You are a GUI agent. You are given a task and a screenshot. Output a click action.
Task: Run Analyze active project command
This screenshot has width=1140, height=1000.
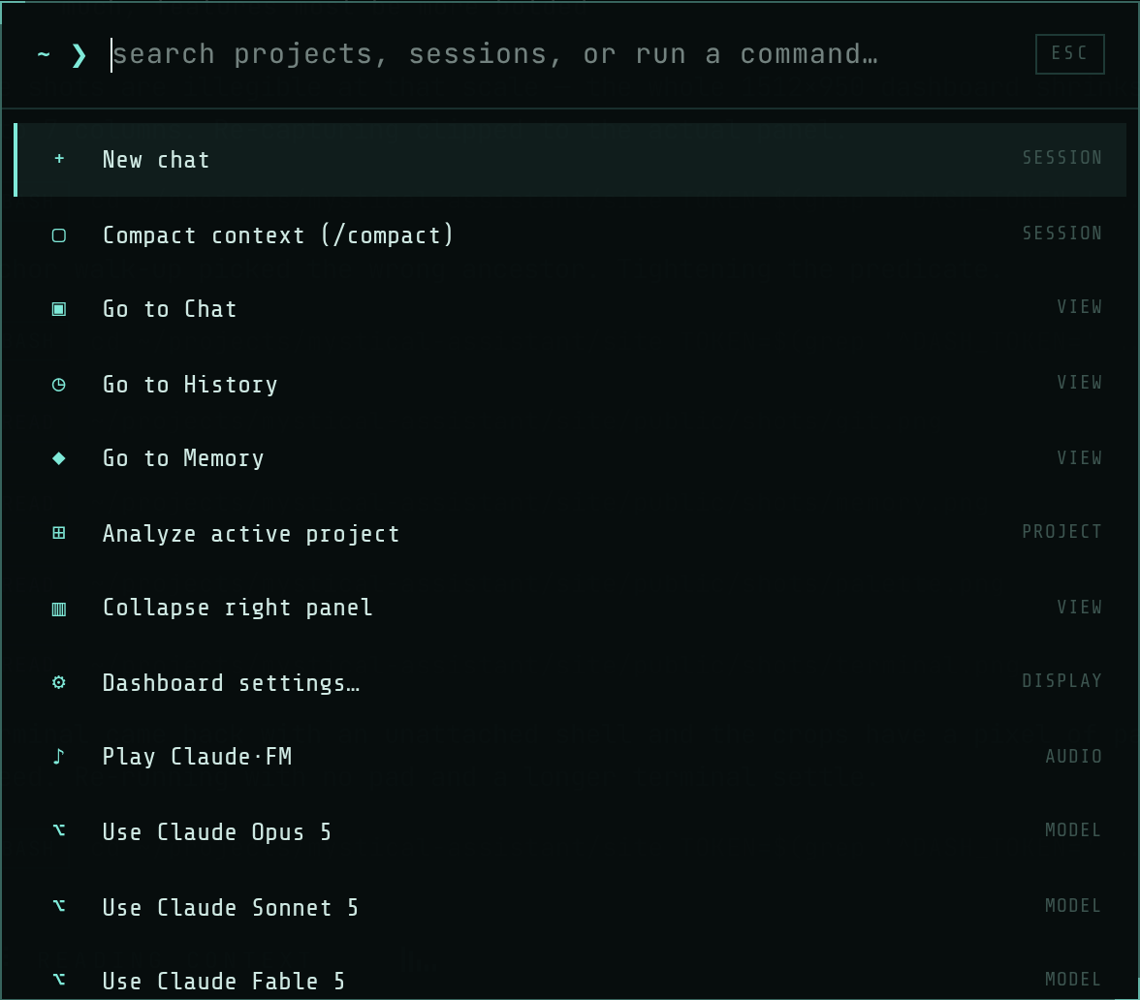coord(570,533)
